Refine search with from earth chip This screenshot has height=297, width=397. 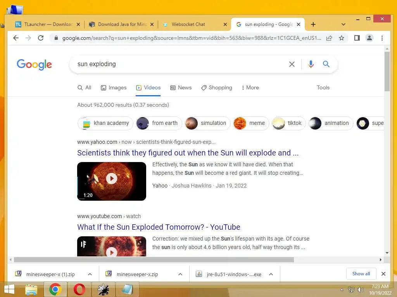tap(159, 123)
